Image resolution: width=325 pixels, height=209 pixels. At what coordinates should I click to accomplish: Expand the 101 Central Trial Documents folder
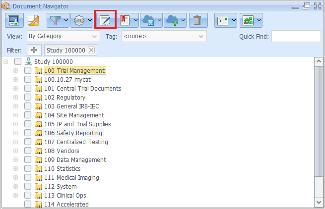click(x=15, y=88)
